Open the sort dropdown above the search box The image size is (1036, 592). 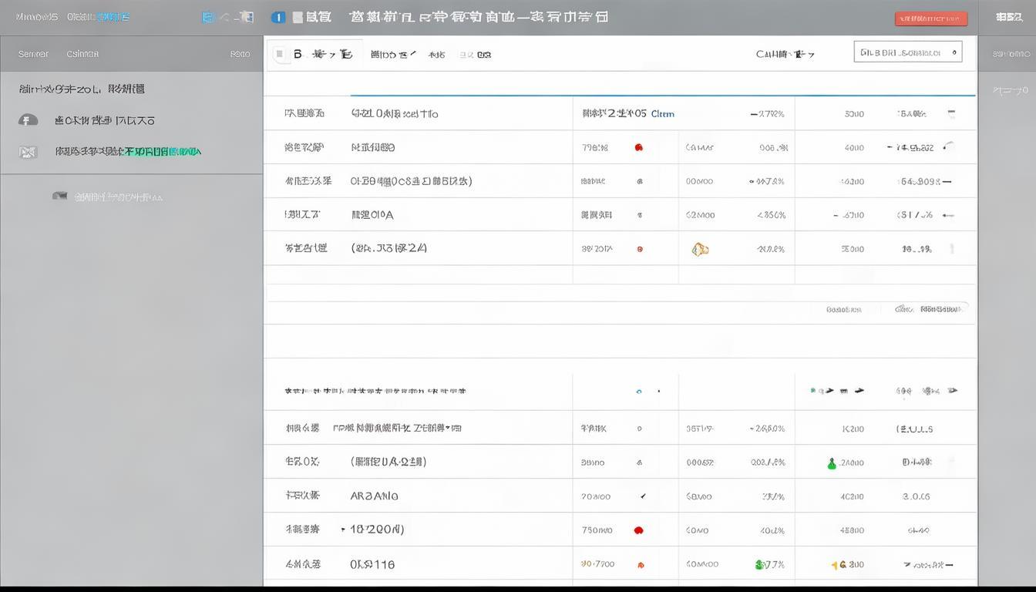(786, 54)
